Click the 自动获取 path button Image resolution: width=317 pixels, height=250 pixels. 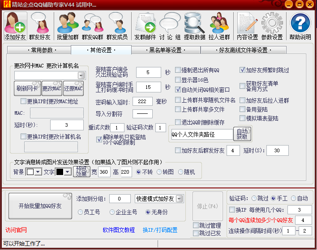coord(242,134)
